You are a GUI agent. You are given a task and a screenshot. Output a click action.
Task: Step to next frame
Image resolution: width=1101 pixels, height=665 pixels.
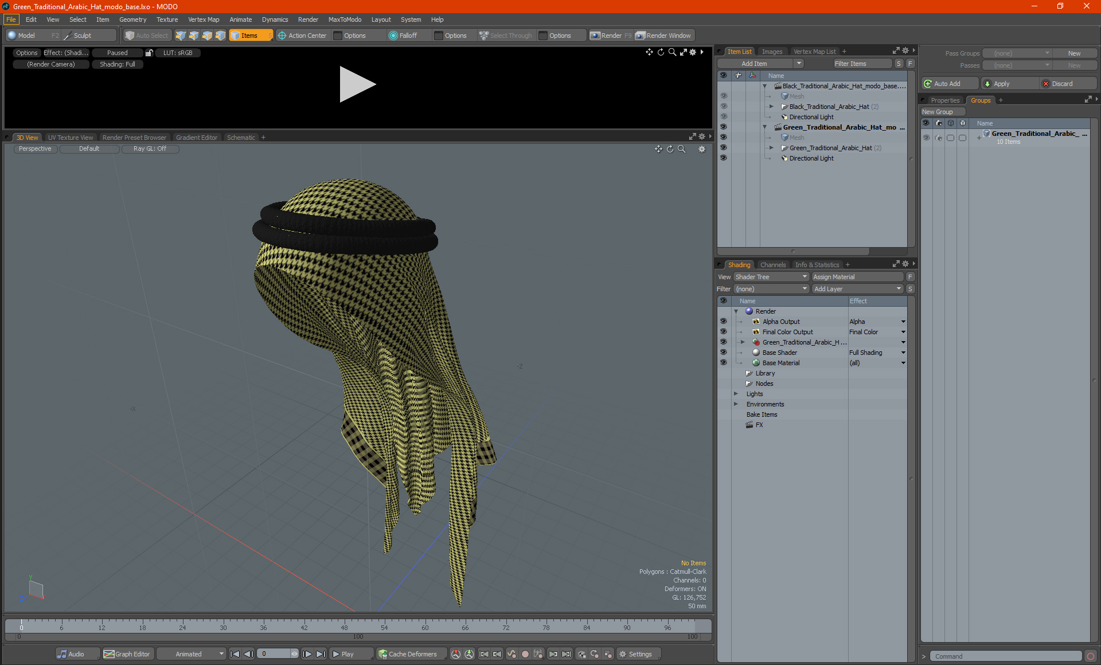click(x=307, y=654)
